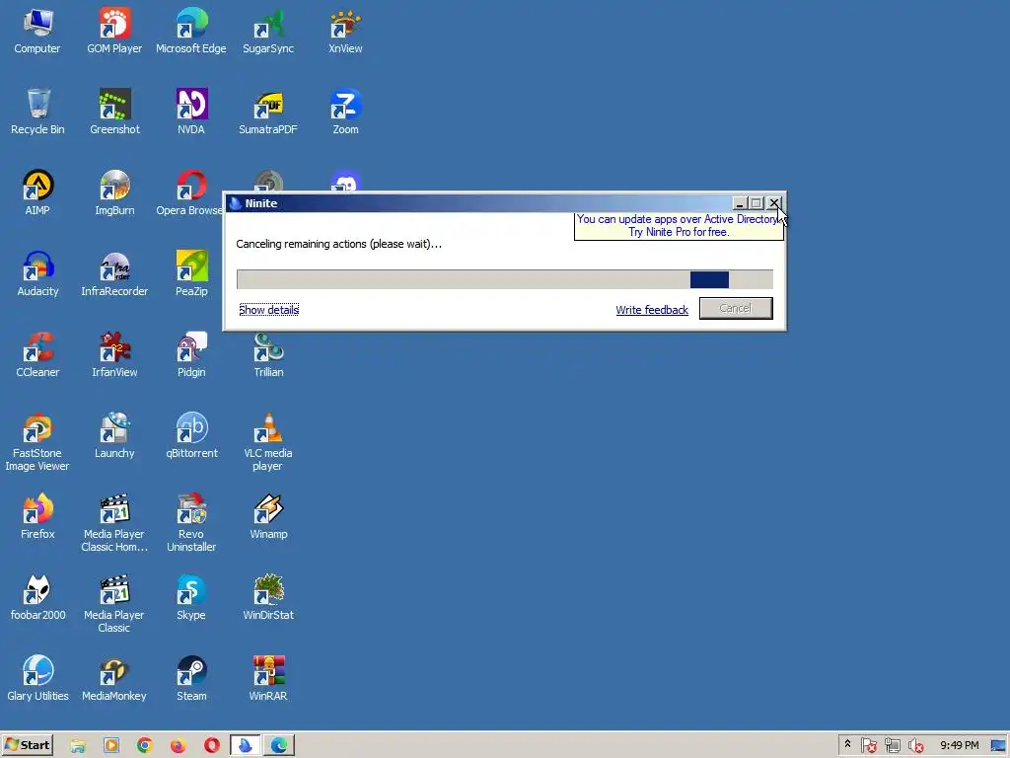Launch media player from taskbar
Viewport: 1010px width, 758px height.
pos(111,746)
